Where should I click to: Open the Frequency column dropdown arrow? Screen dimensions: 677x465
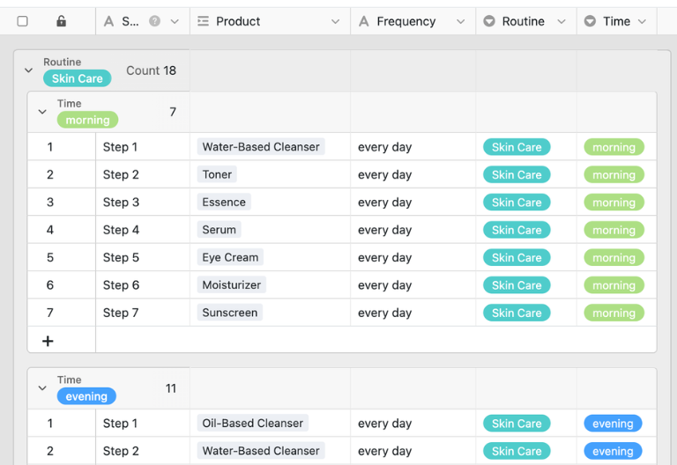point(461,21)
